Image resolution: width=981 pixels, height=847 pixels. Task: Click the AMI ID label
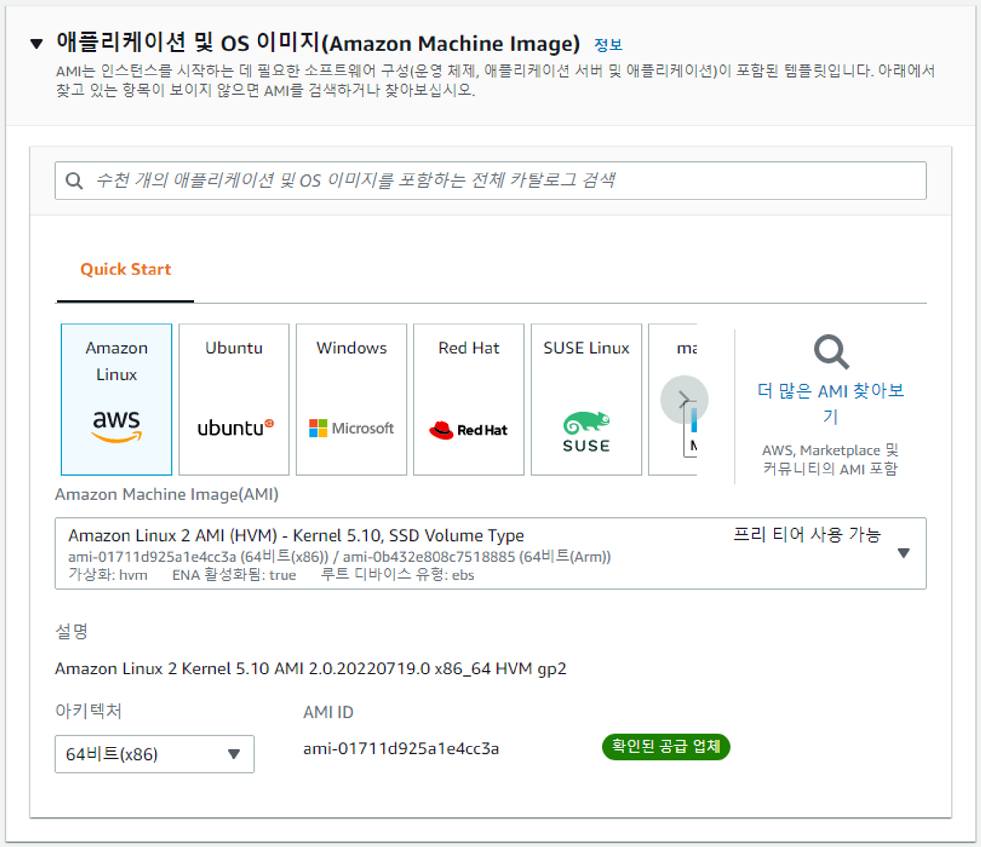328,712
